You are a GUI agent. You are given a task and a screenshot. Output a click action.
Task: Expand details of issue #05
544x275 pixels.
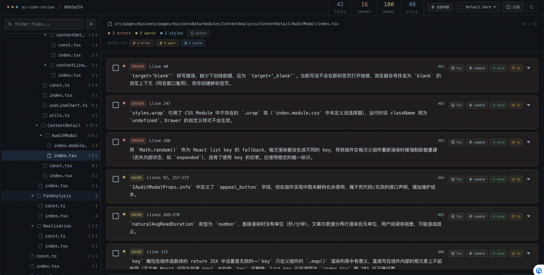pos(528,217)
